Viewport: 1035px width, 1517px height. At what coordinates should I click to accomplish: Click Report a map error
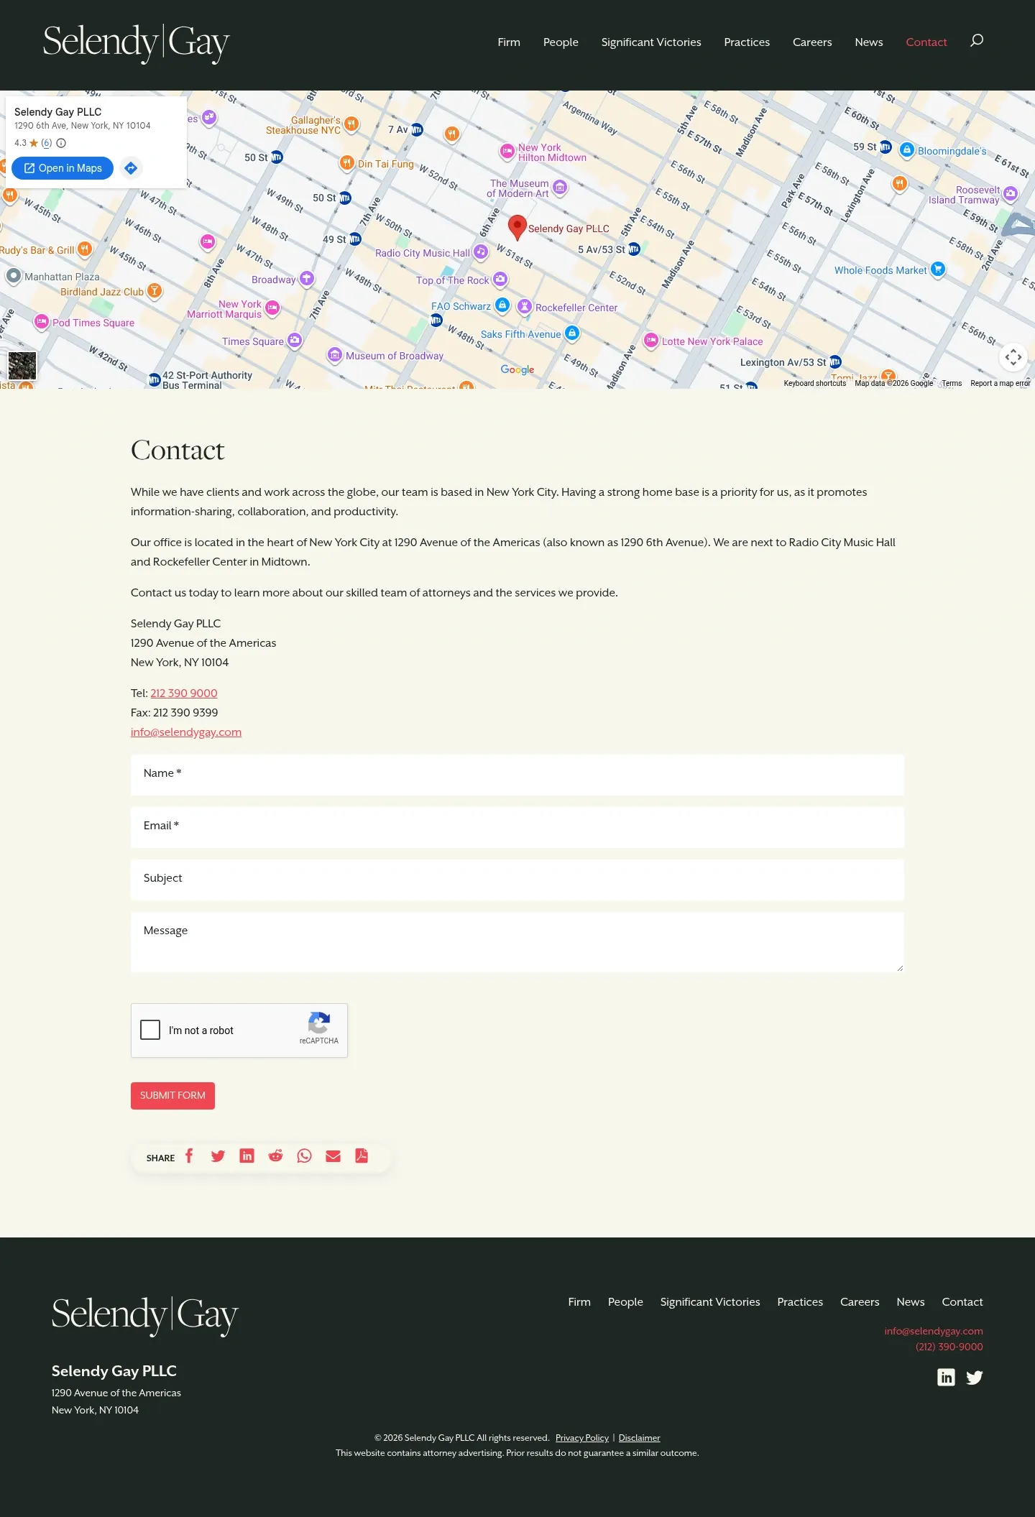[1000, 384]
